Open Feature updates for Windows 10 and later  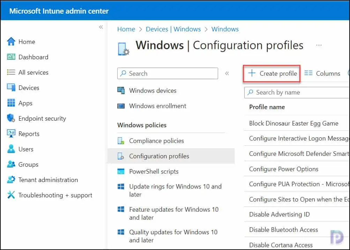(174, 213)
